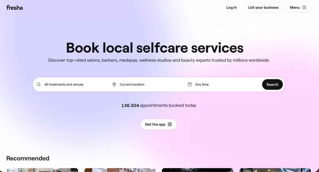Click the Recommended section heading
The height and width of the screenshot is (172, 319).
pyautogui.click(x=28, y=158)
